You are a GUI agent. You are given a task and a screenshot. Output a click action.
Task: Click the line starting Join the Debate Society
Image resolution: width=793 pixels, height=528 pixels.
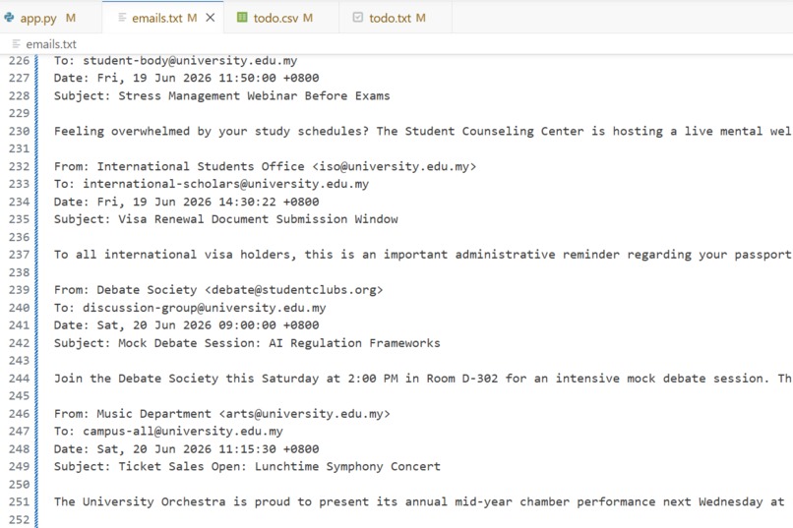[423, 379]
